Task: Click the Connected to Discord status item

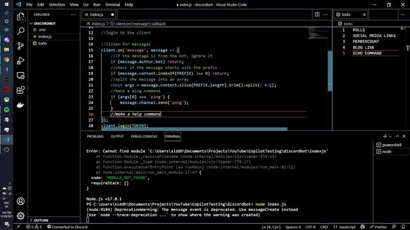Action: [67, 227]
